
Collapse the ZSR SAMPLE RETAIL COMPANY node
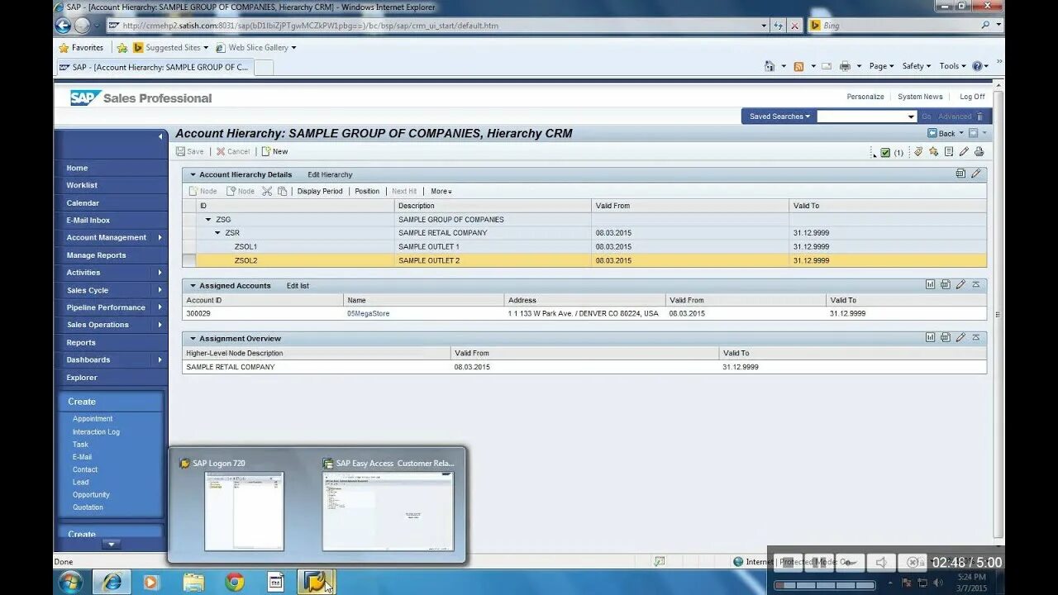[x=217, y=232]
